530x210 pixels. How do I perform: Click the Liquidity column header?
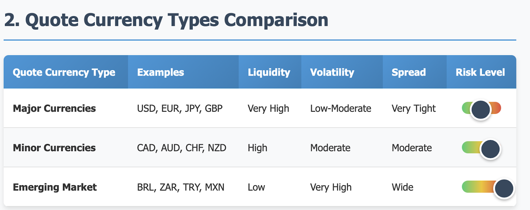click(269, 72)
